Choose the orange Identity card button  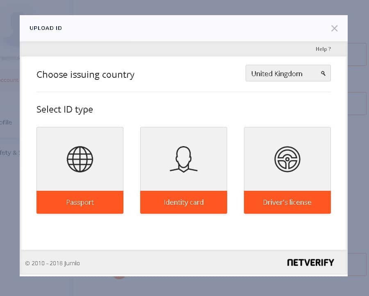click(x=183, y=202)
